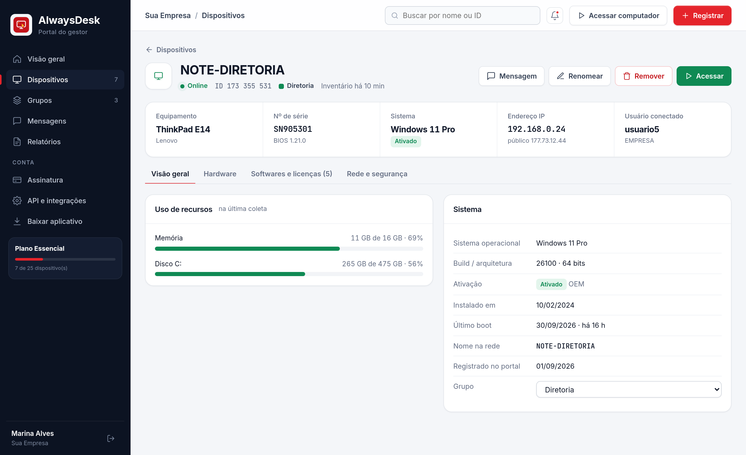Click the IP address 192.168.0.24
The width and height of the screenshot is (746, 455).
pos(536,129)
